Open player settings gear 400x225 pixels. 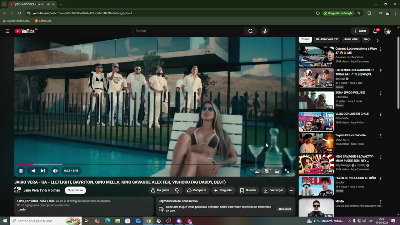tap(267, 171)
